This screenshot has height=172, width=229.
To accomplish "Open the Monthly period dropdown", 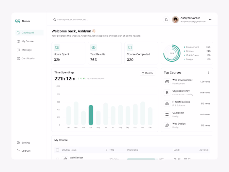I will pos(147,73).
